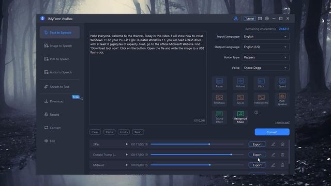Delete the Donald Trump audio entry
The width and height of the screenshot is (331, 186).
click(x=282, y=154)
